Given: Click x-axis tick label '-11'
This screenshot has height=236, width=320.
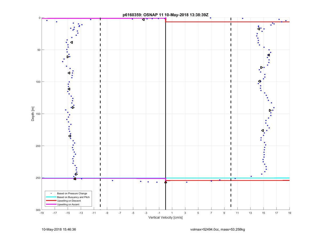Looking at the screenshot, I should [x=94, y=213].
